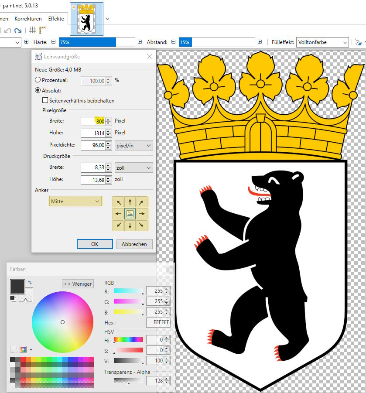
Task: Select bottom-left anchor arrow
Action: (x=119, y=225)
